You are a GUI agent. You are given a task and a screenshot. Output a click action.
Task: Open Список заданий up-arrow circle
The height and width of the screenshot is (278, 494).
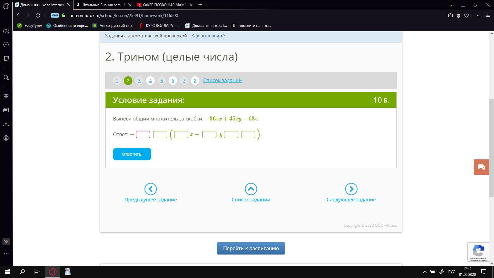(251, 189)
